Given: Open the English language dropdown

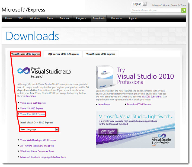Looking at the screenshot, I should tap(139, 4).
